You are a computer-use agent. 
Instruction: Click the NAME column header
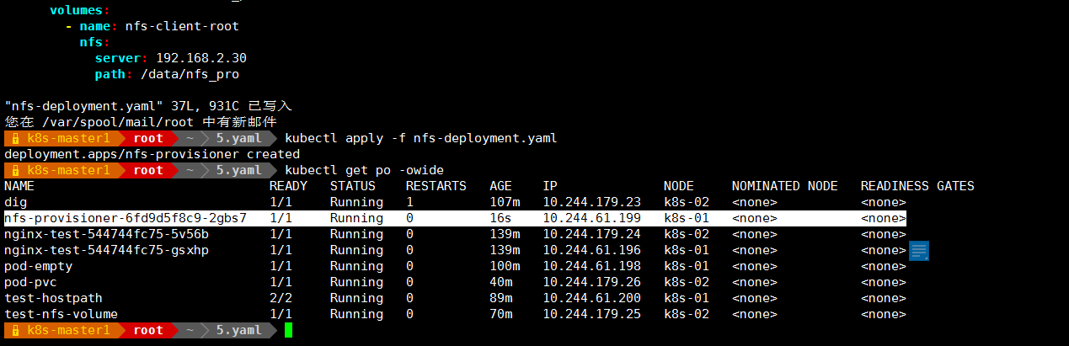tap(19, 186)
